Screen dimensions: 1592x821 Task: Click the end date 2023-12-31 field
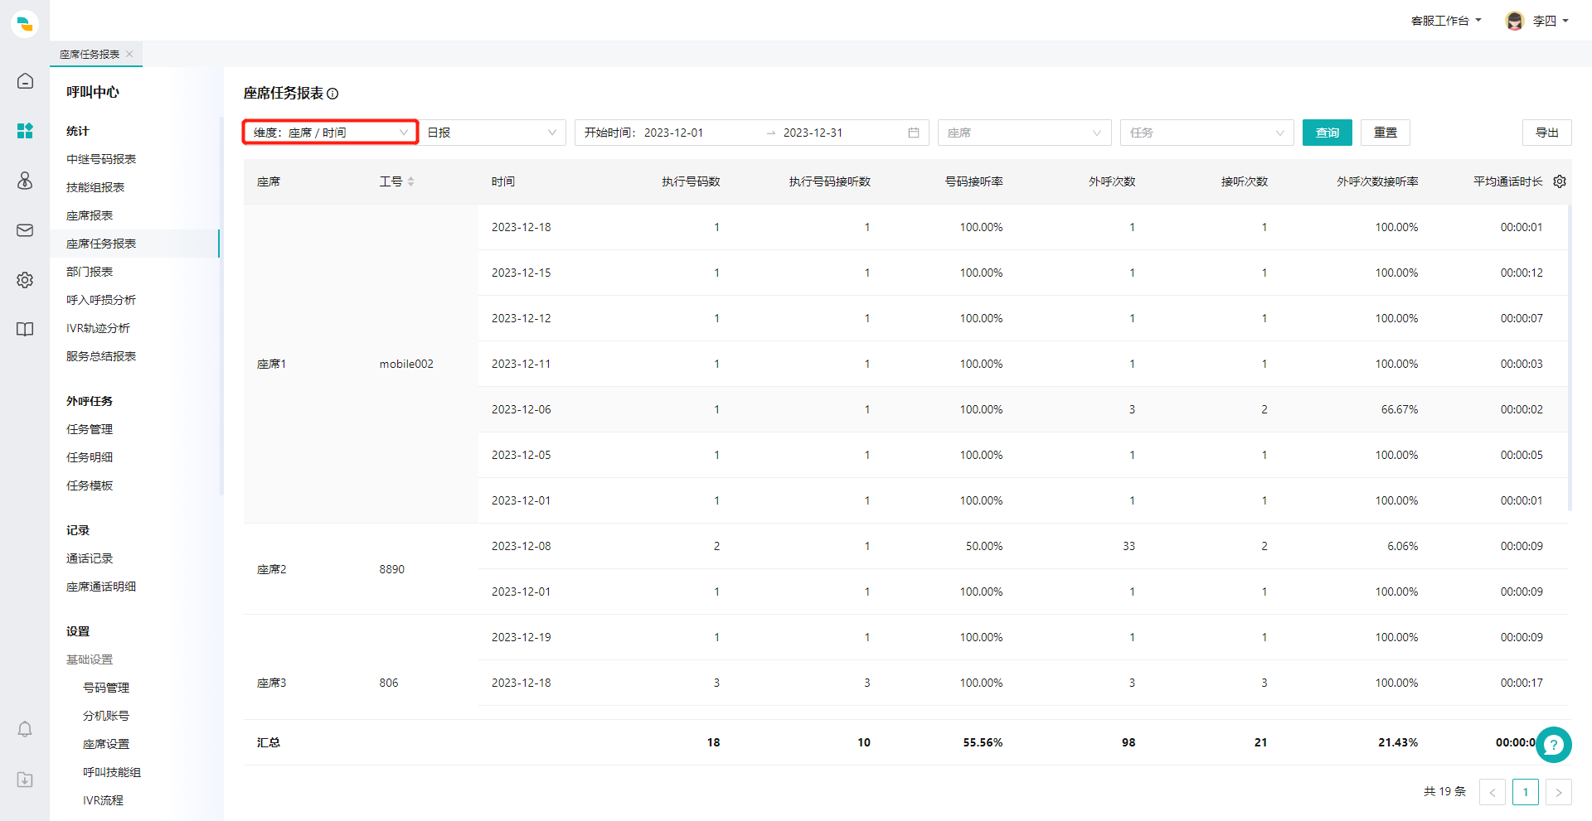pyautogui.click(x=813, y=133)
